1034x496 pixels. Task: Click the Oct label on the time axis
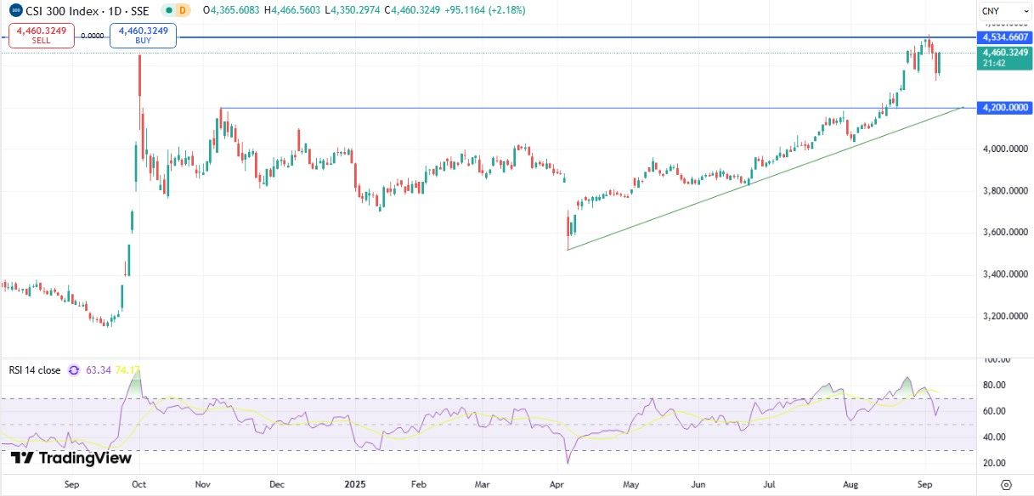(138, 484)
